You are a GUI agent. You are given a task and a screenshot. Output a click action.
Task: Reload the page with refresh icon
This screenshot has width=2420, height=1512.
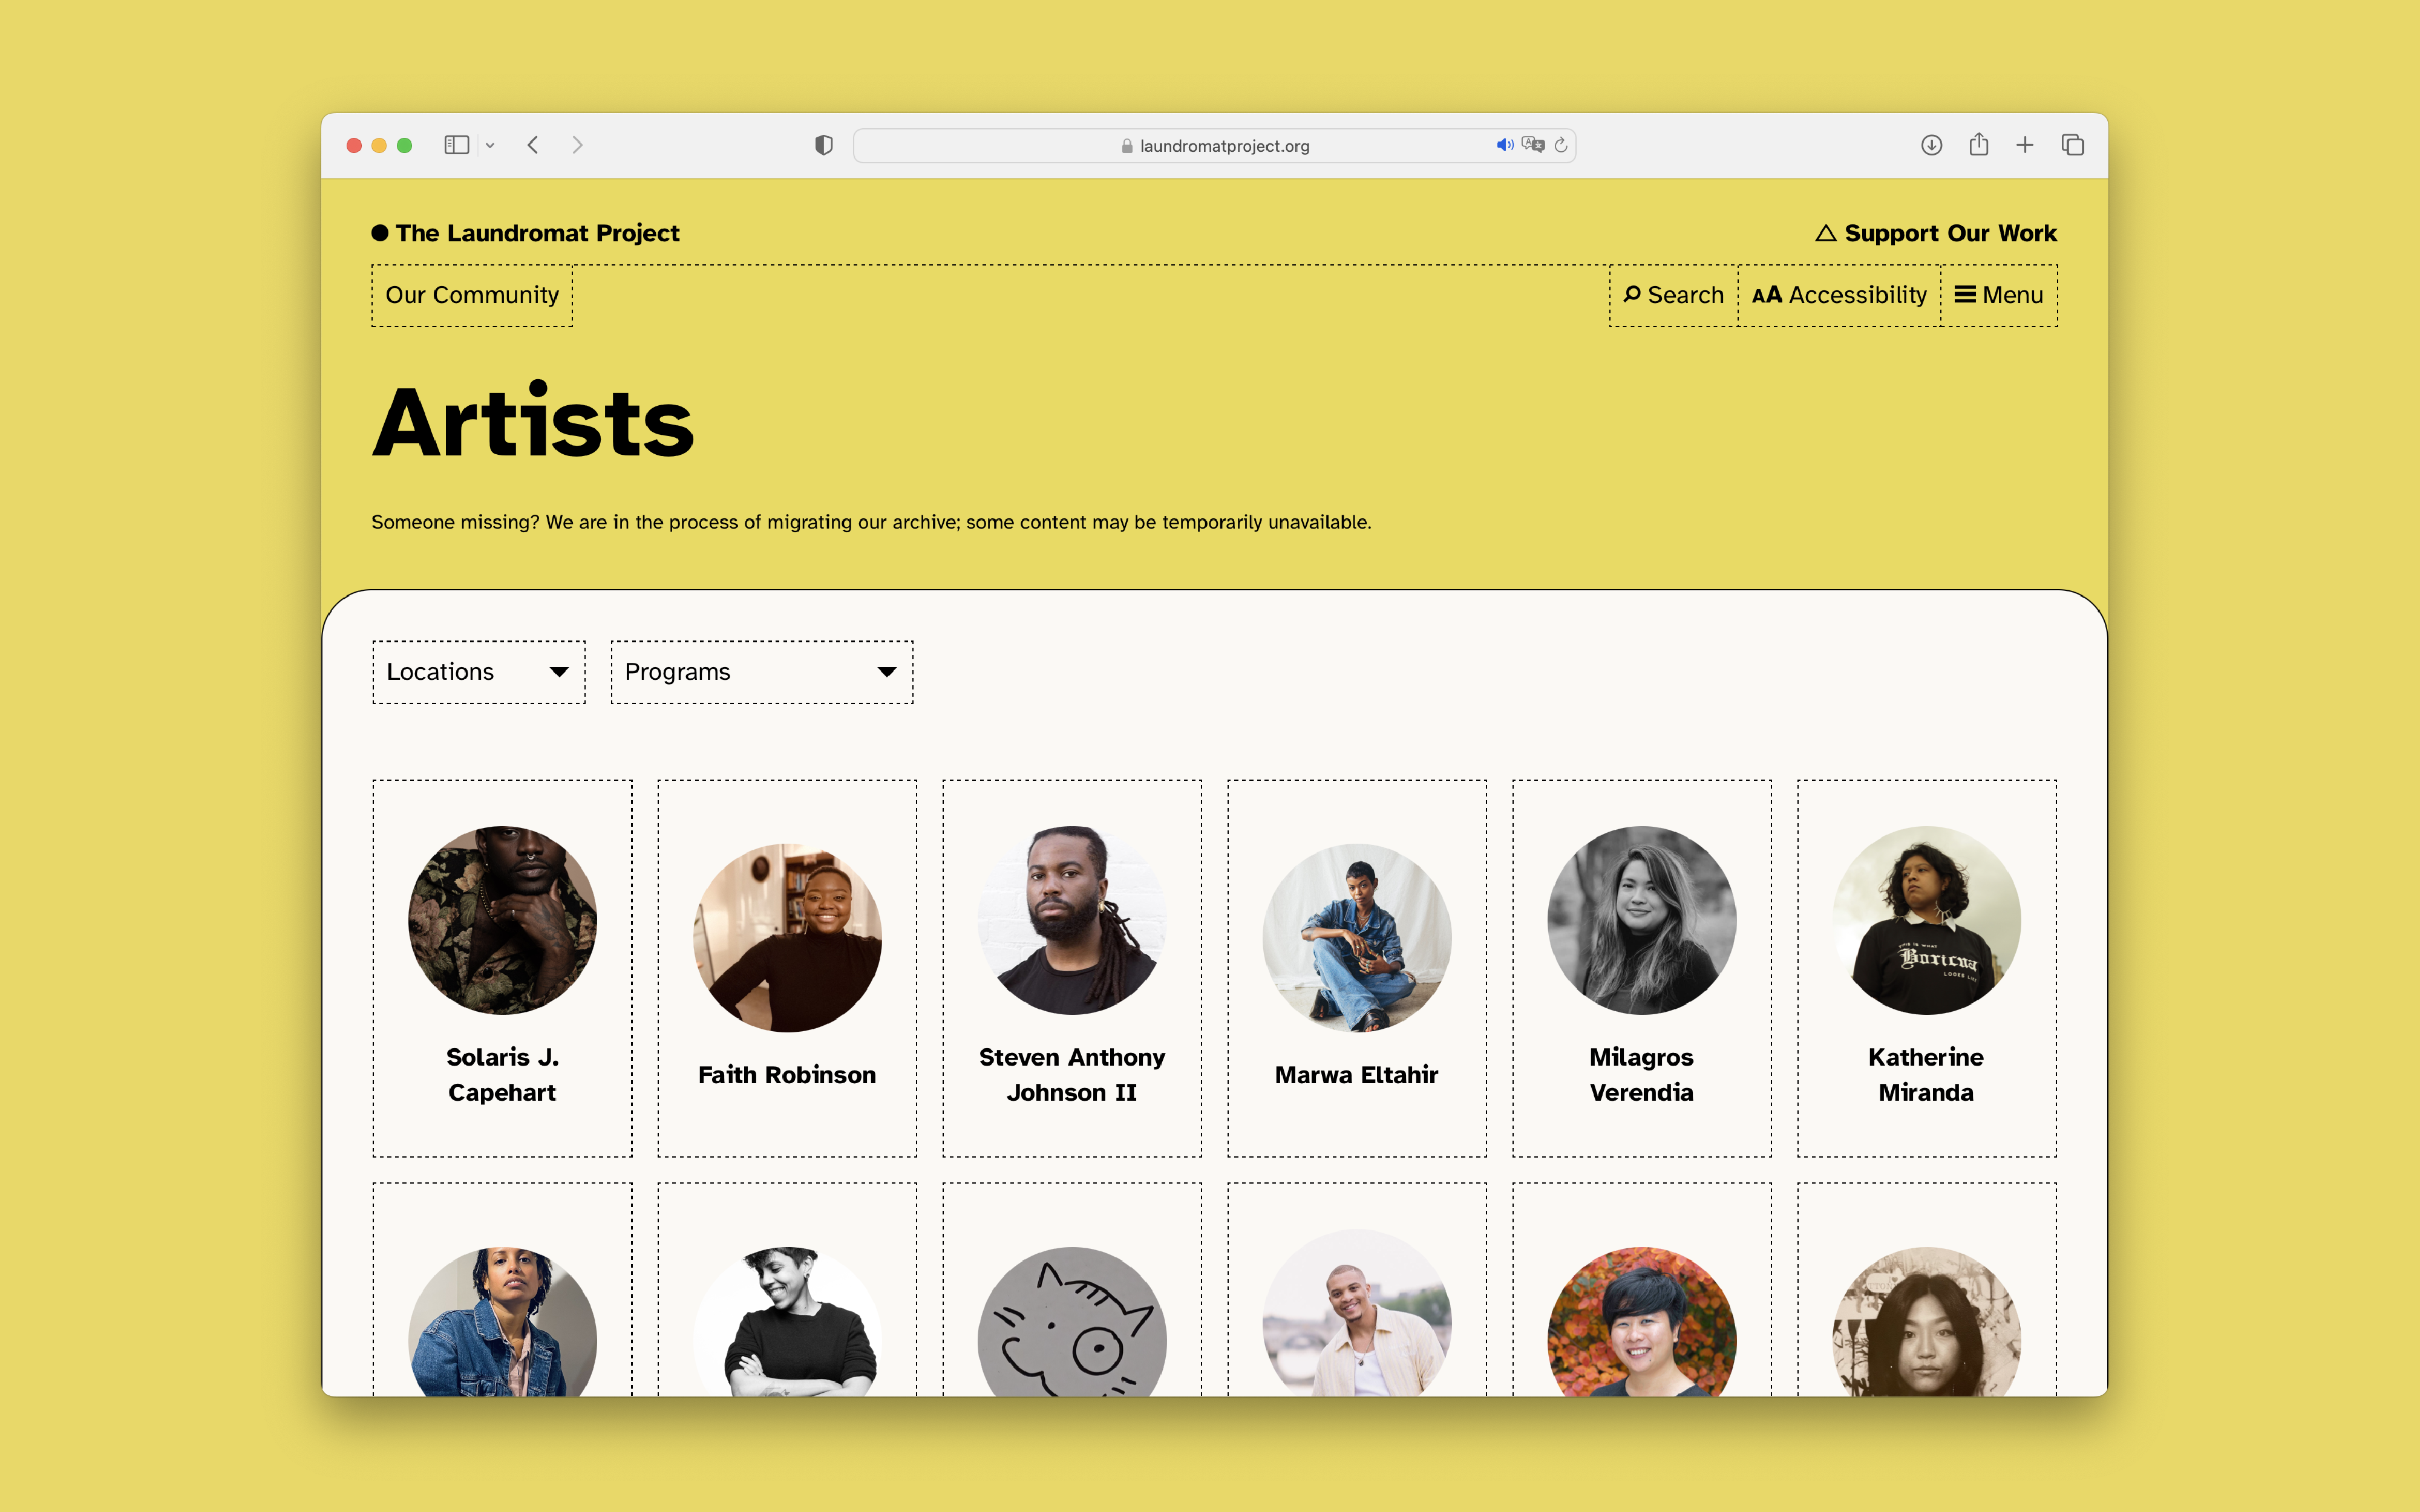tap(1561, 145)
